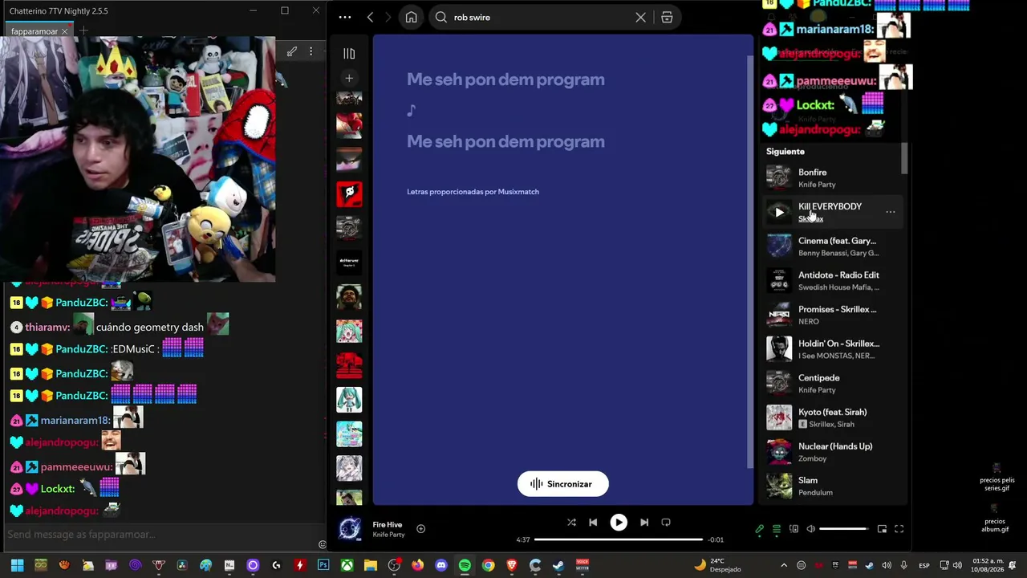Open the Knife Party artist link in player bar
The image size is (1027, 578).
(x=388, y=535)
